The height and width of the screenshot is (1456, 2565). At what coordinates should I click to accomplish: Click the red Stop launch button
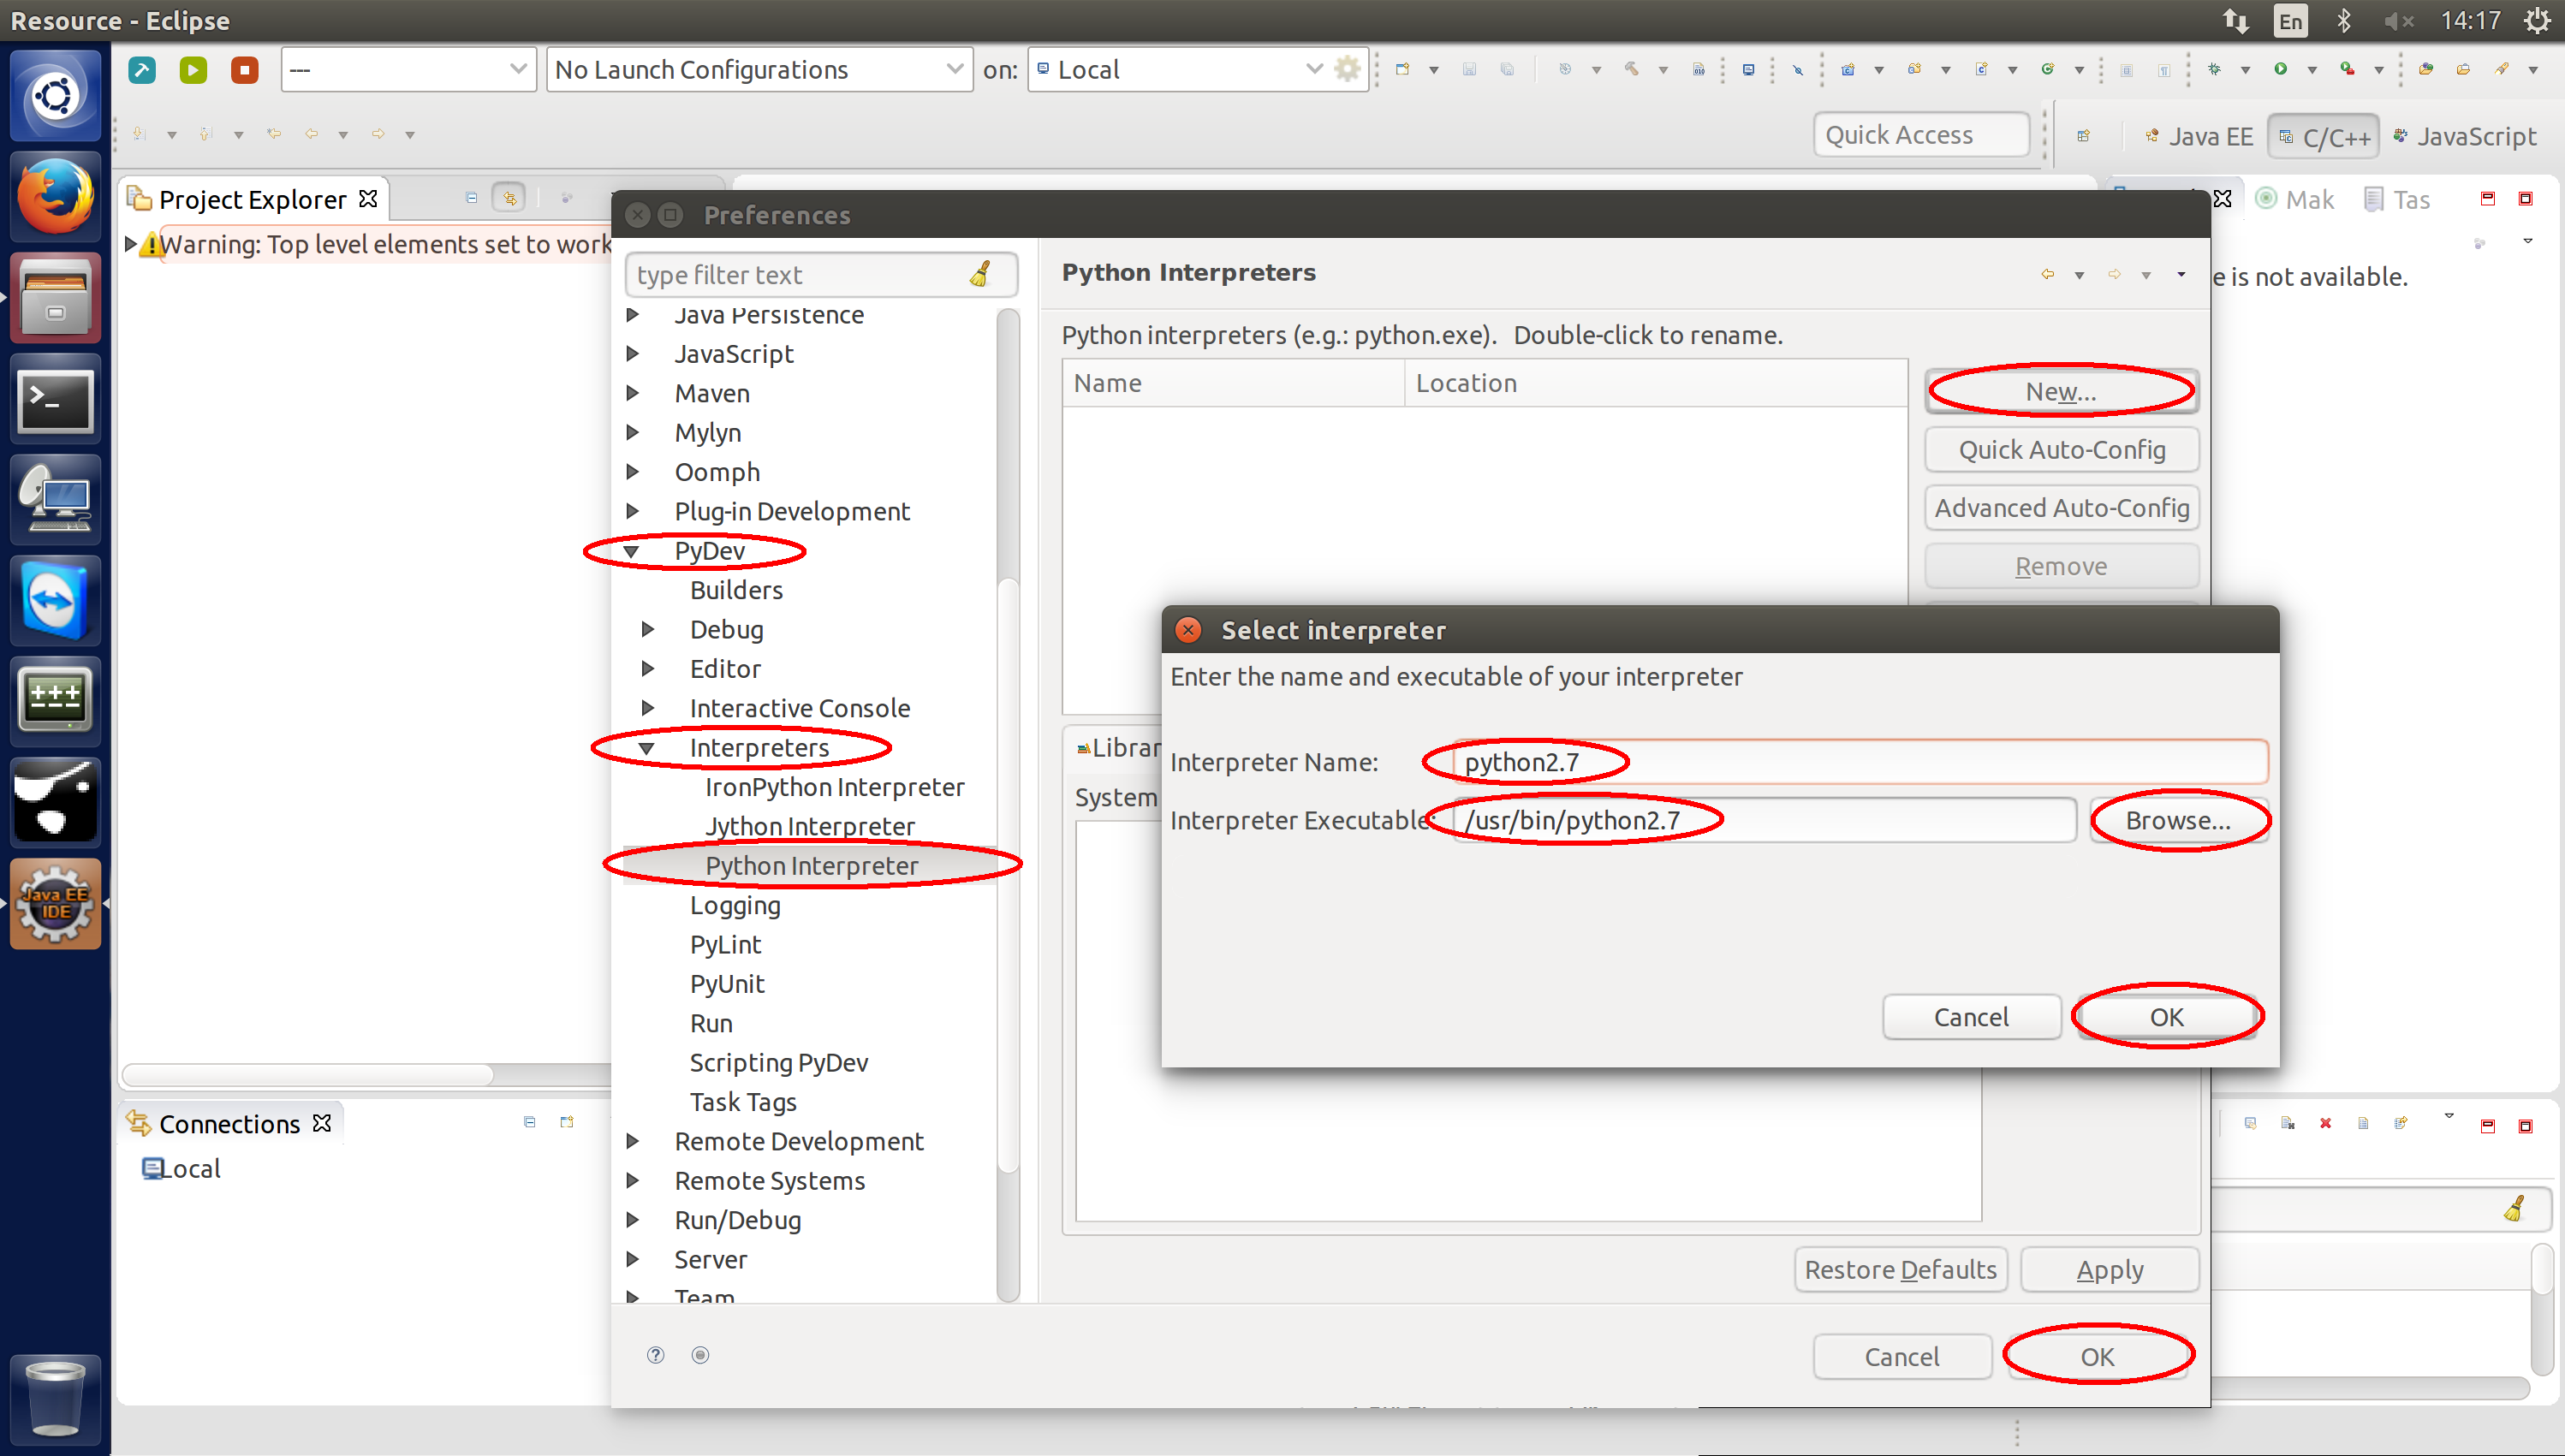click(244, 70)
